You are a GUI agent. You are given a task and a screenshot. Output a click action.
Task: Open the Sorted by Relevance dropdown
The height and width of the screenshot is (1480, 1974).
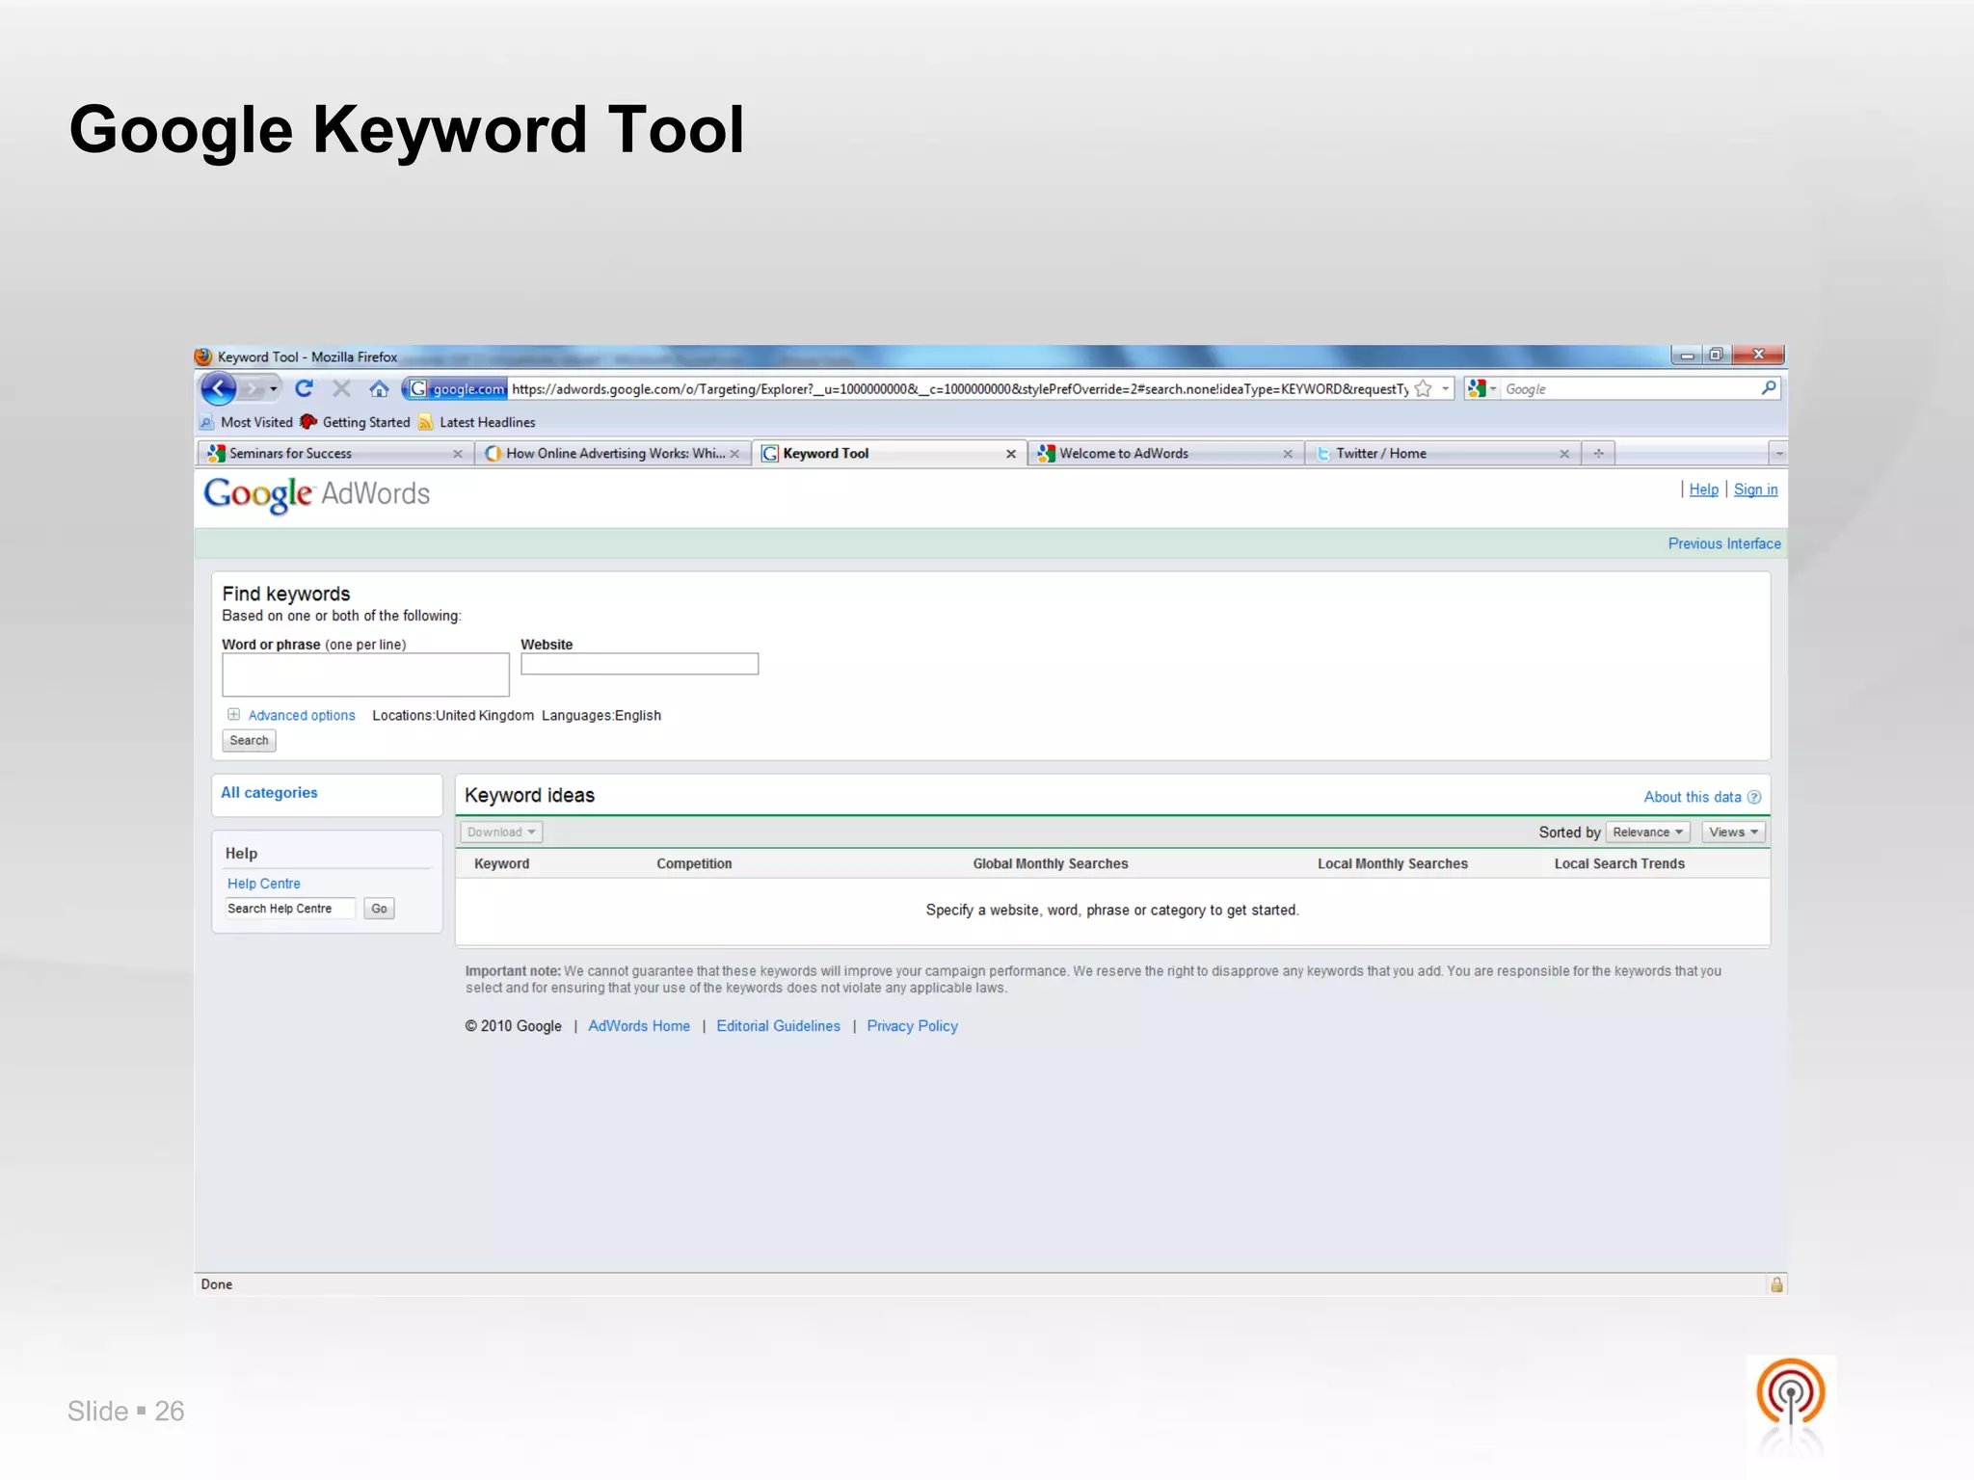point(1648,832)
